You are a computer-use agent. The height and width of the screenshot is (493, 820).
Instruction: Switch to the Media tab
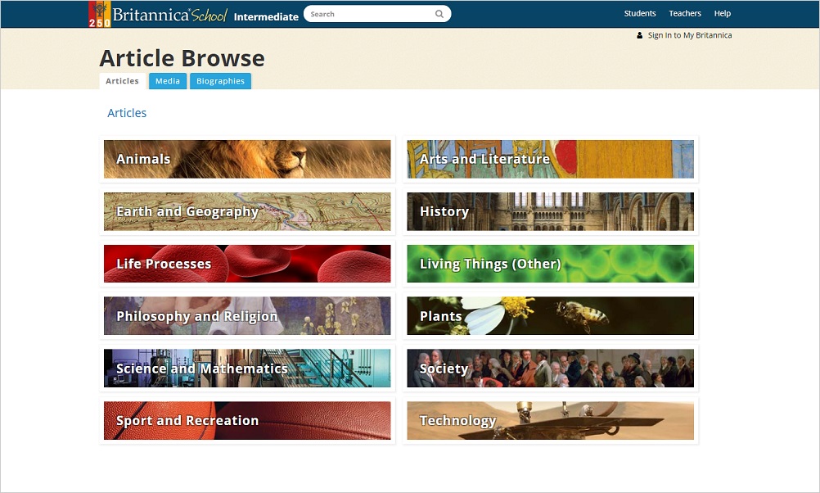(168, 81)
